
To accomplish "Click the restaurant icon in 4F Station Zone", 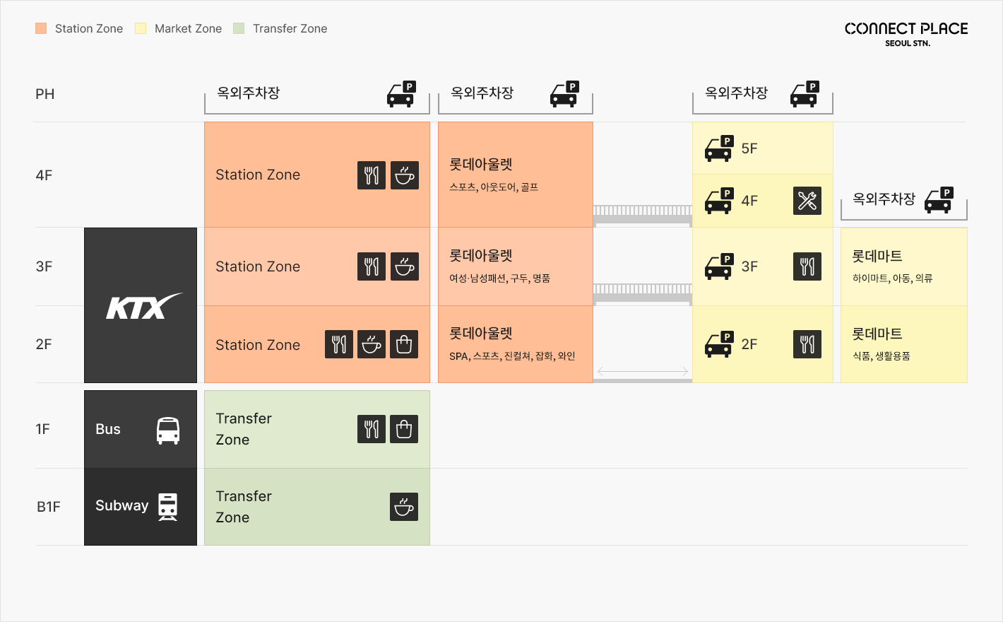I will 372,175.
